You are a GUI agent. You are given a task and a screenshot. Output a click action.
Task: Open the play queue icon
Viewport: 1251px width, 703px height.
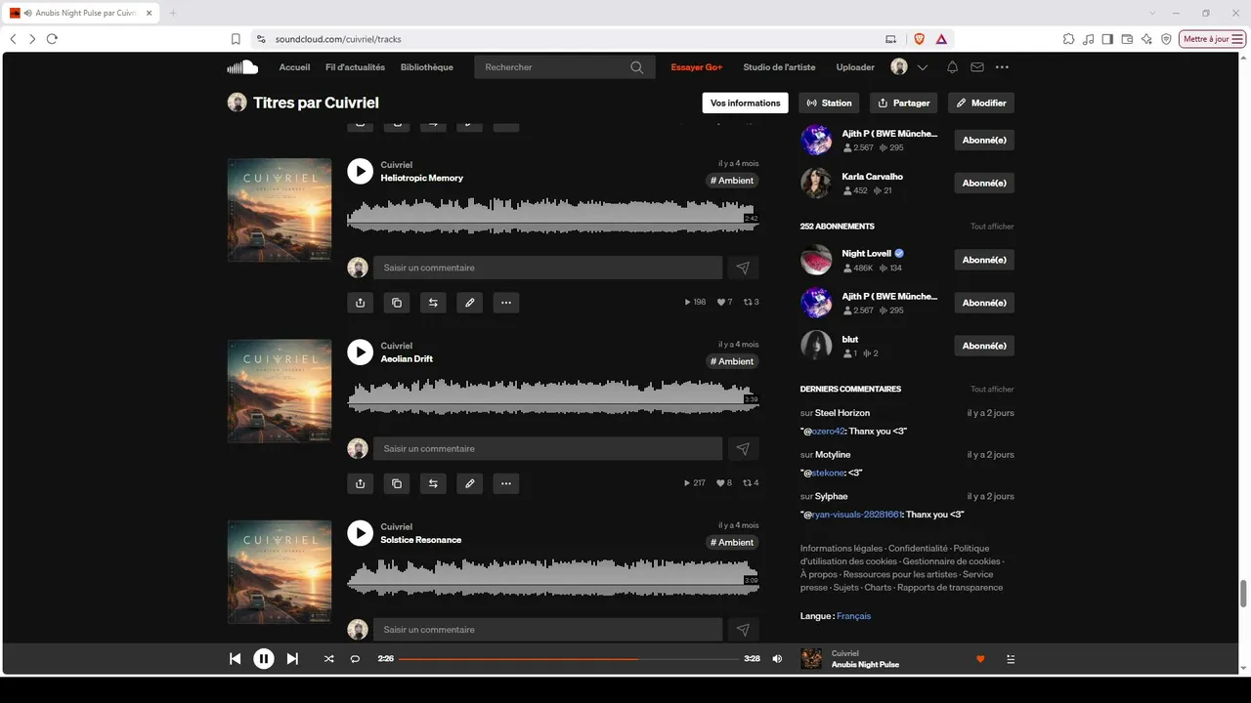(1011, 659)
